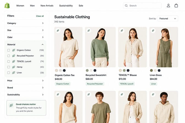Expand the Sustainability filter
Image resolution: width=185 pixels, height=123 pixels.
[26, 95]
